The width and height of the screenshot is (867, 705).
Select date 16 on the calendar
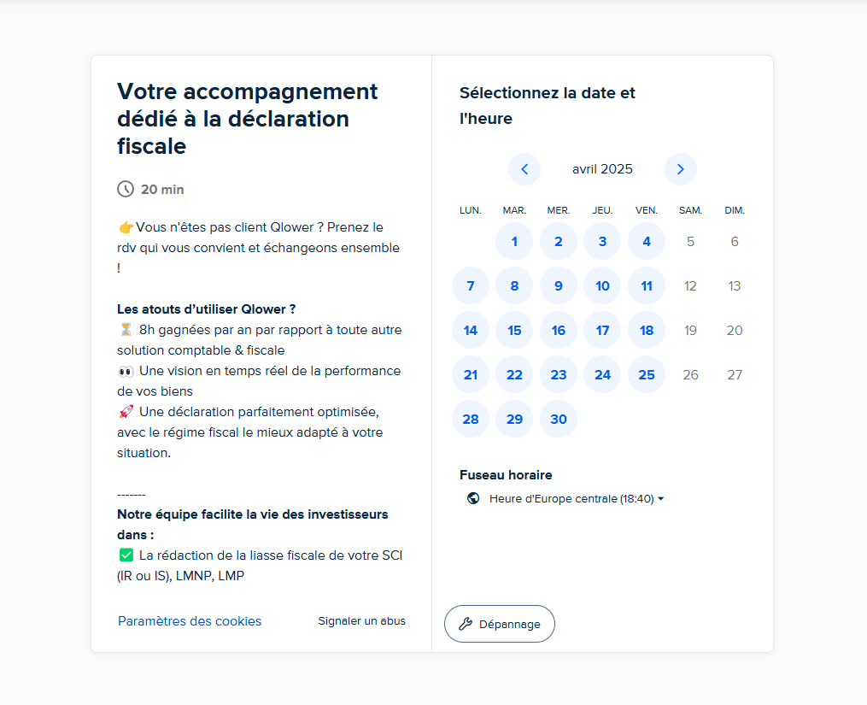pos(559,331)
